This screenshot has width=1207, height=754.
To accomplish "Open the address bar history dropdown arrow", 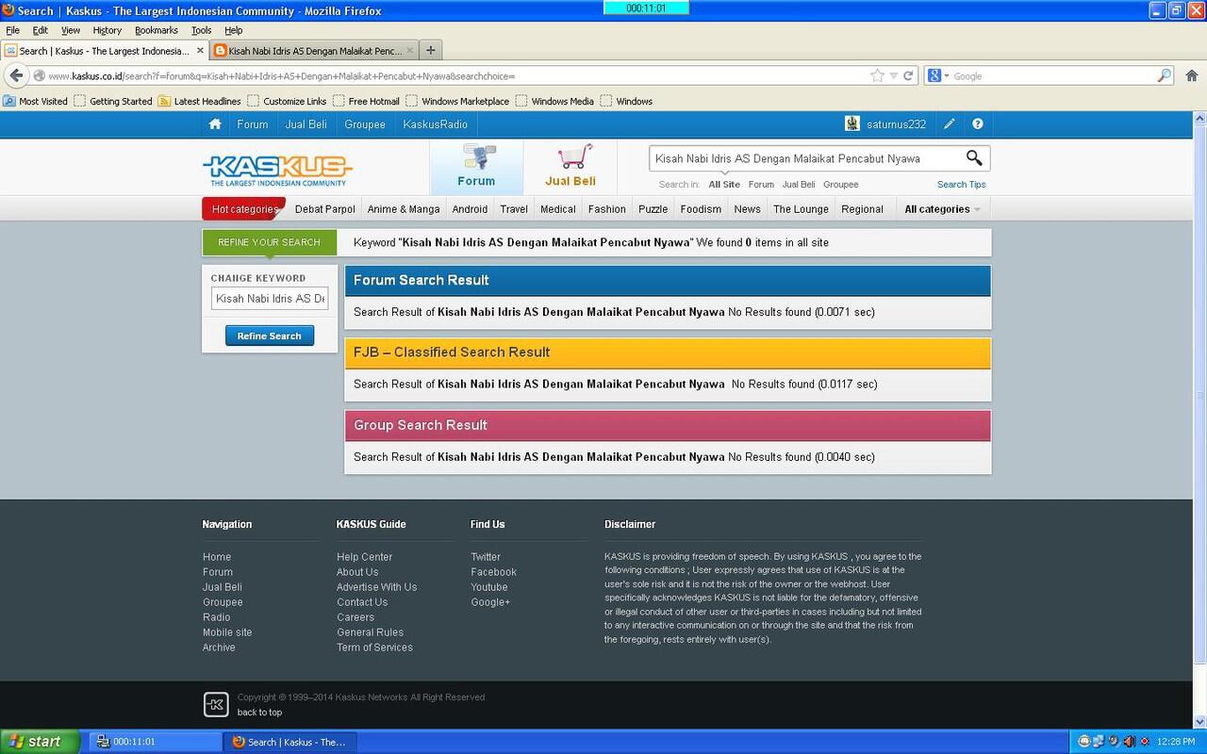I will pyautogui.click(x=893, y=75).
